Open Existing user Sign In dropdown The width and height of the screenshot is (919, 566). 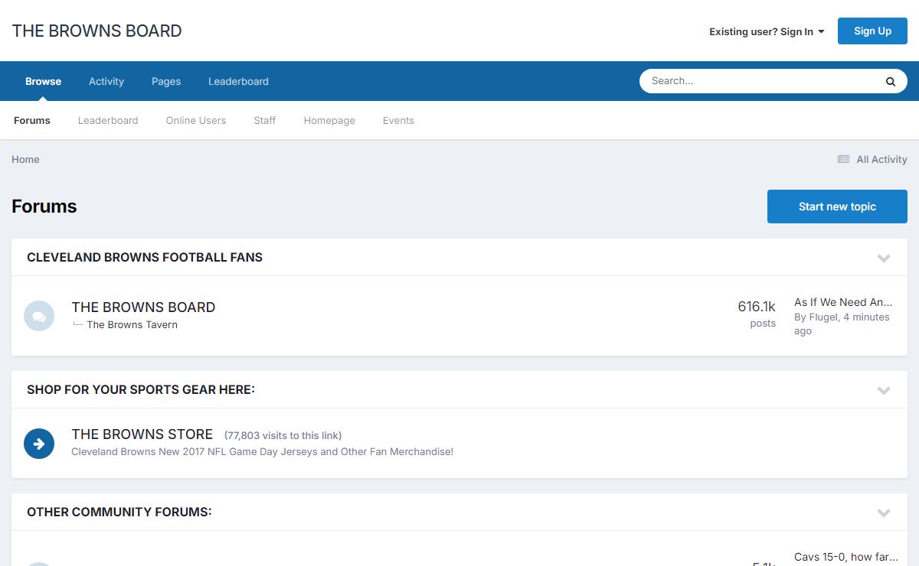(767, 31)
